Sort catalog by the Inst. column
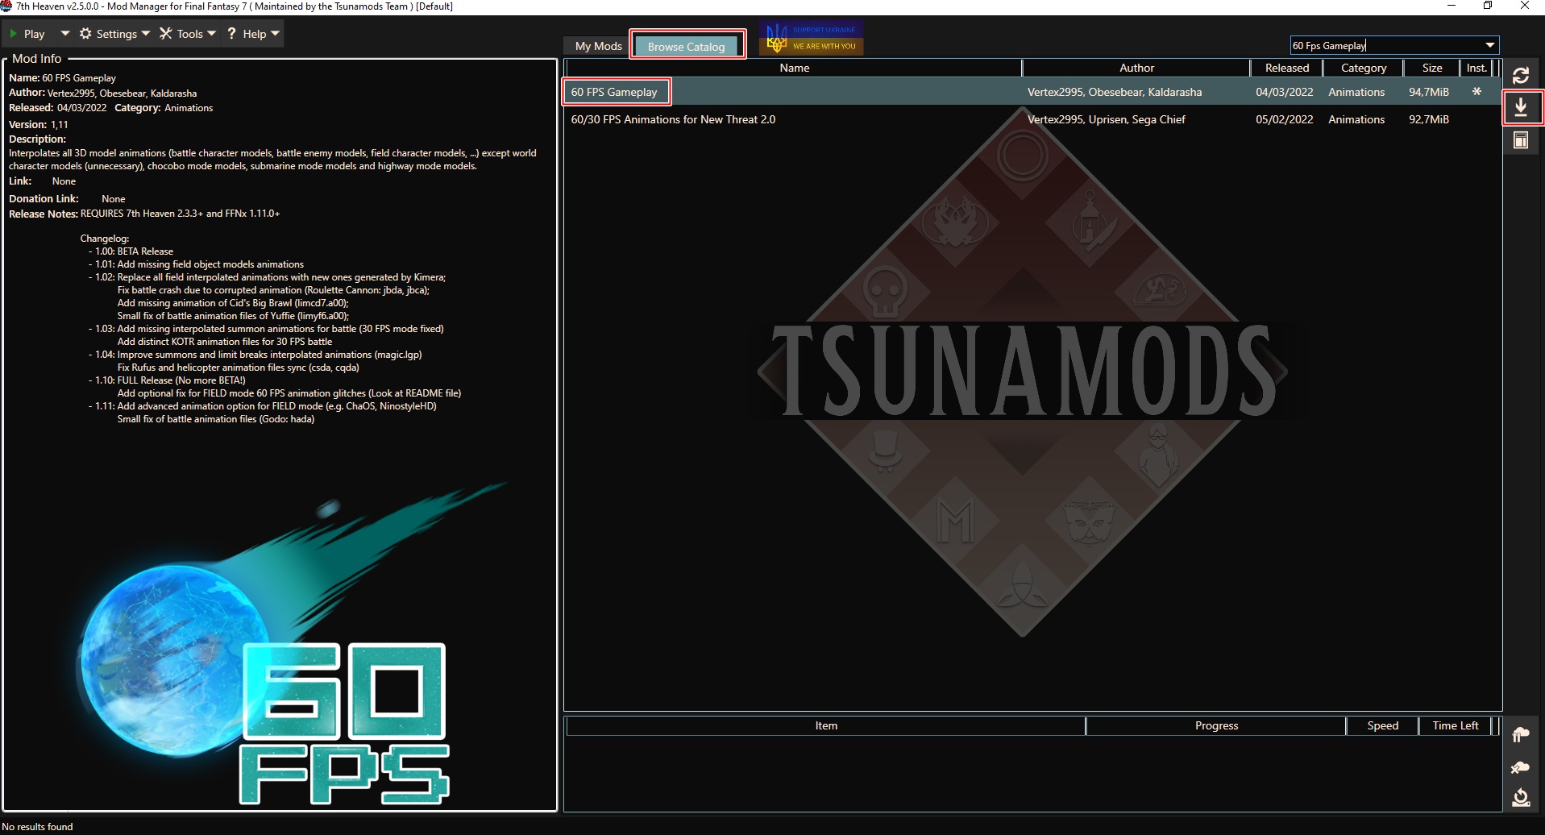The height and width of the screenshot is (835, 1545). tap(1476, 68)
